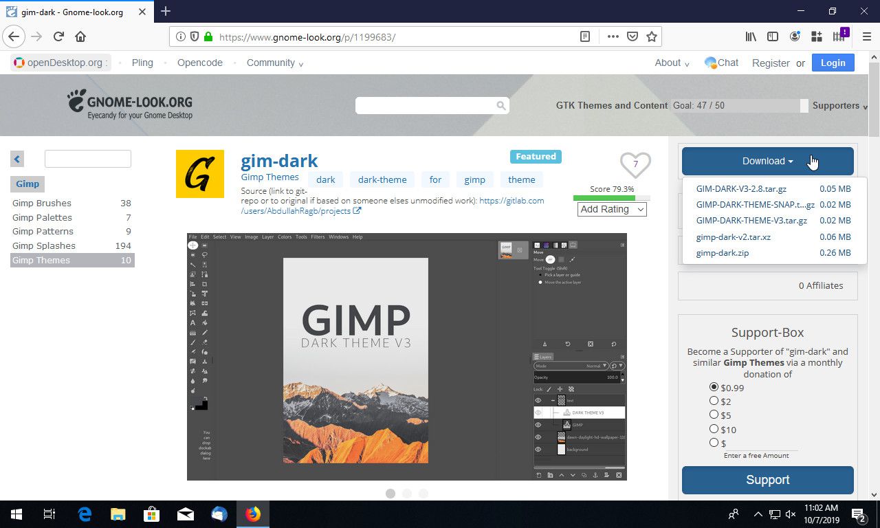Add gim-dark to favorites heart icon
Screen dimensions: 880x528
pyautogui.click(x=635, y=165)
